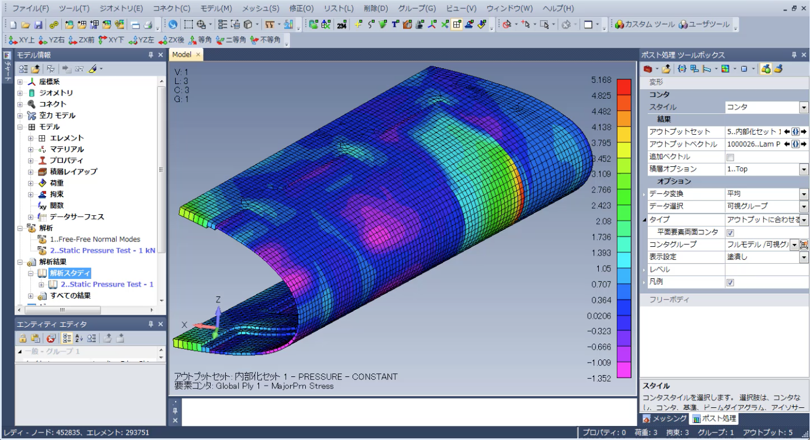Image resolution: width=810 pixels, height=440 pixels.
Task: Click カスタム ツール custom tools icon
Action: 645,25
